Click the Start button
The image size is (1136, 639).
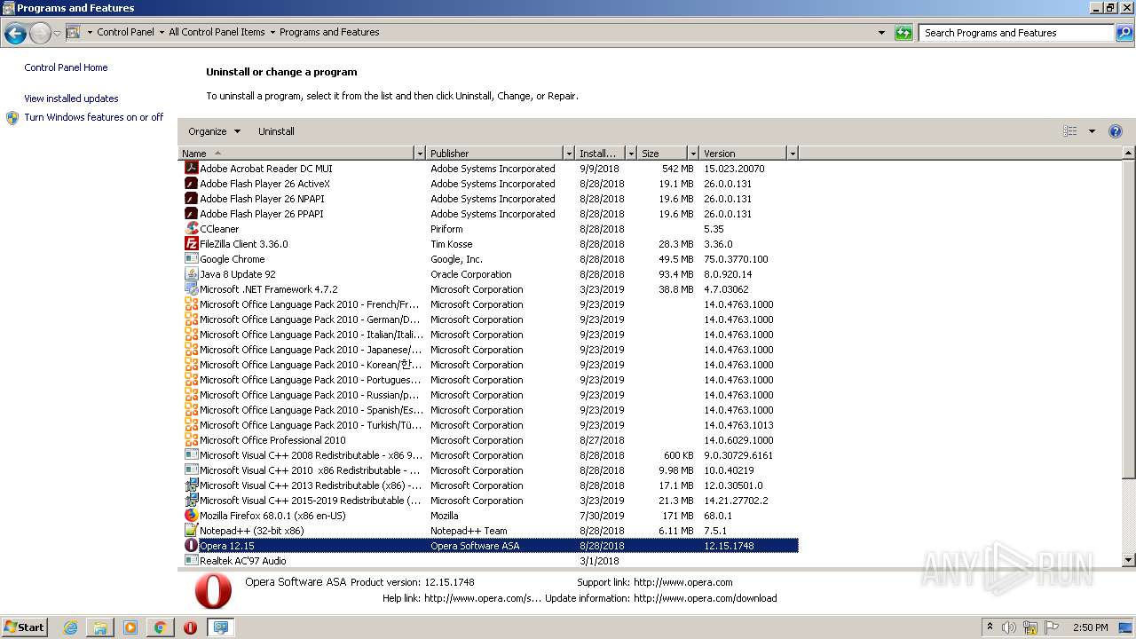click(x=25, y=627)
